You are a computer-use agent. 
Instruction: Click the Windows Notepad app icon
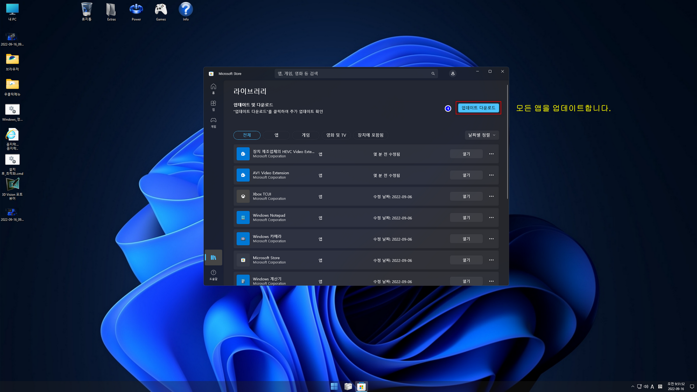(x=243, y=218)
